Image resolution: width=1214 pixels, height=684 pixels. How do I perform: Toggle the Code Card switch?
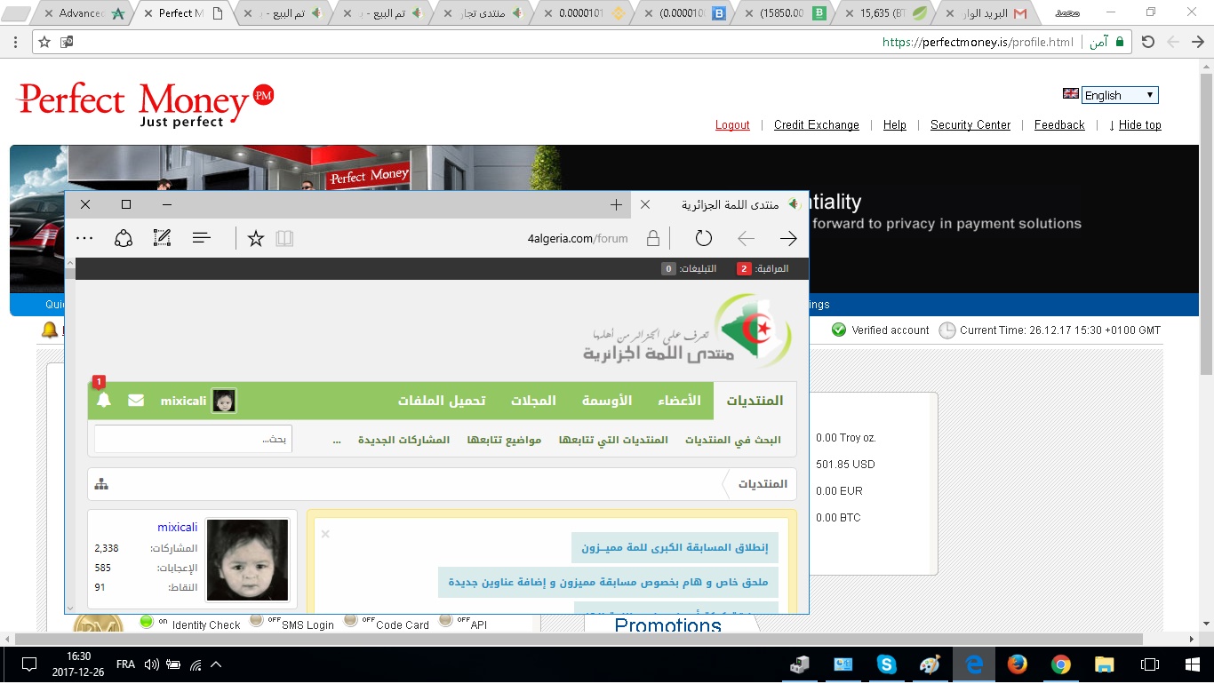[x=350, y=620]
